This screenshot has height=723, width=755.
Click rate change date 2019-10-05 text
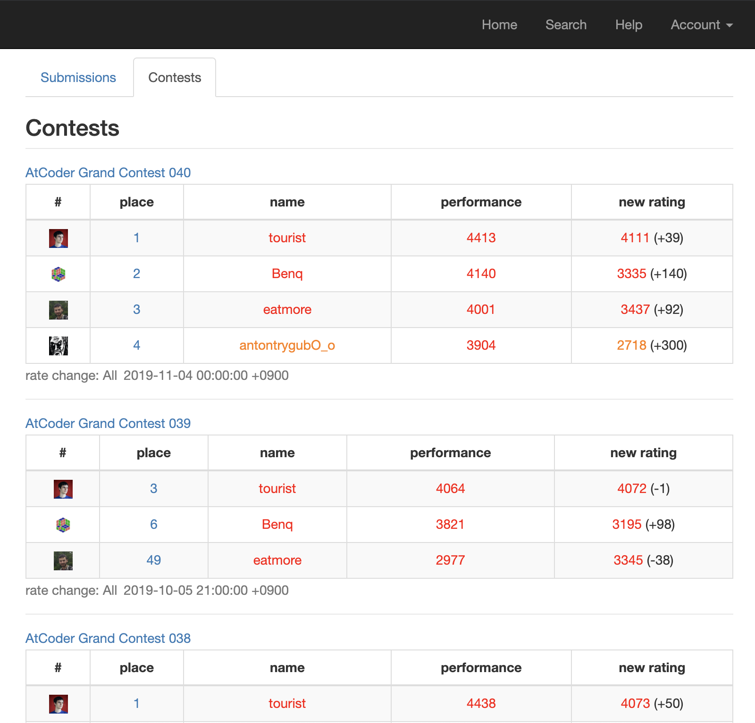pos(206,590)
